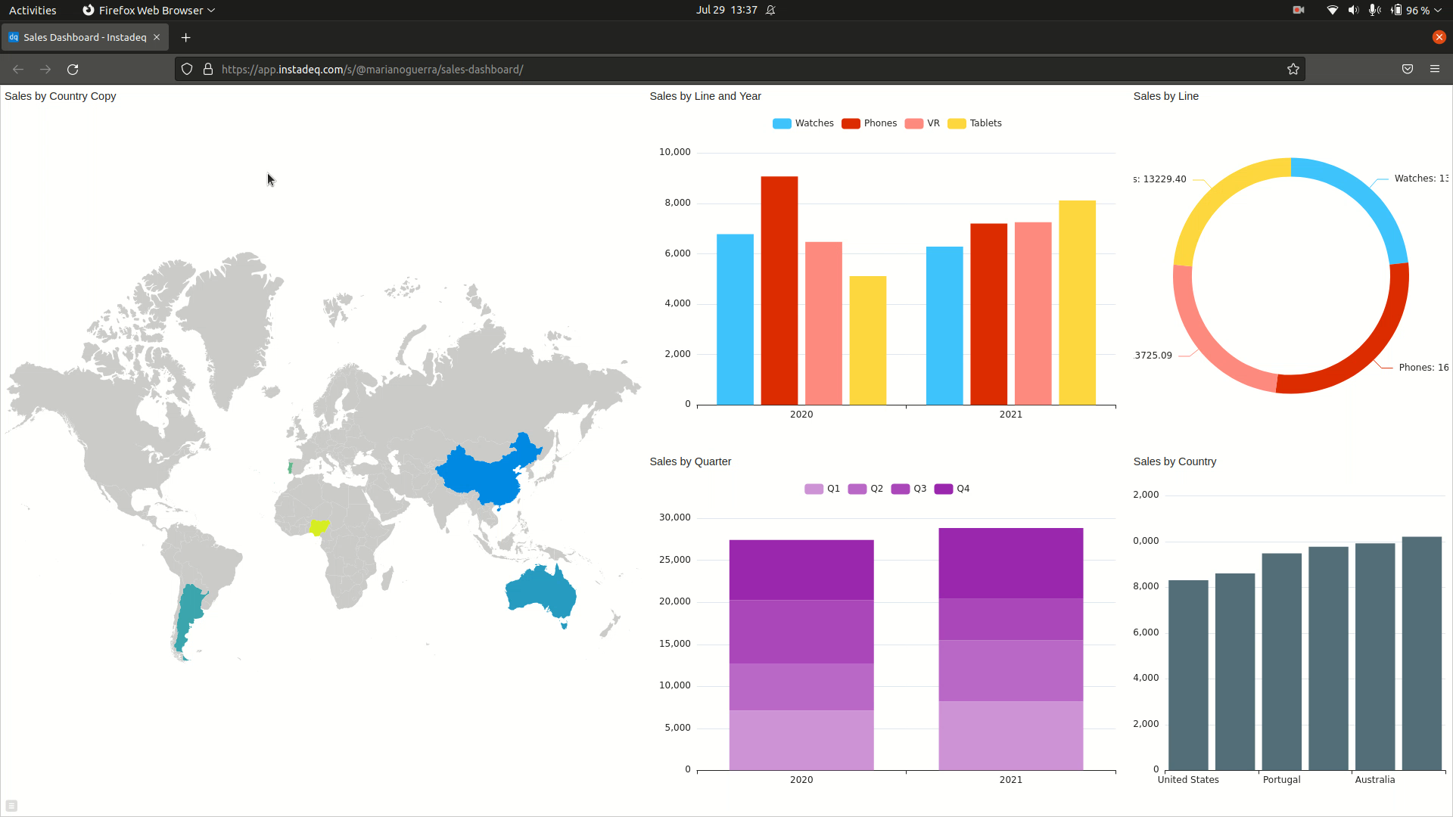Click the 'Phones: 16' donut label
The image size is (1453, 817).
pos(1423,368)
